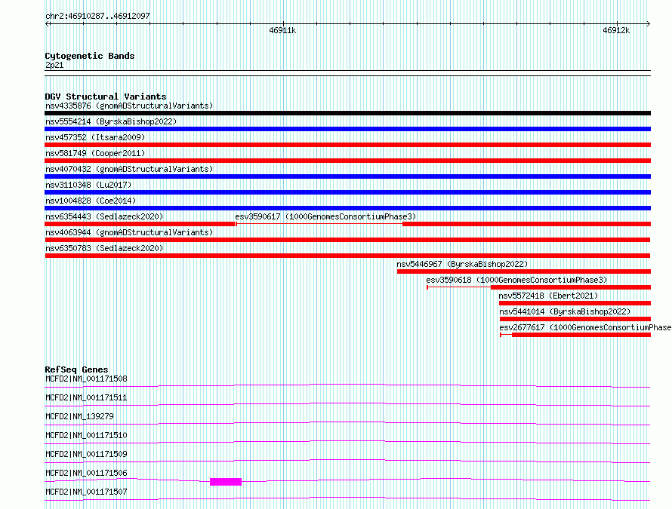Click the red nsv5446967 variant bar

524,271
